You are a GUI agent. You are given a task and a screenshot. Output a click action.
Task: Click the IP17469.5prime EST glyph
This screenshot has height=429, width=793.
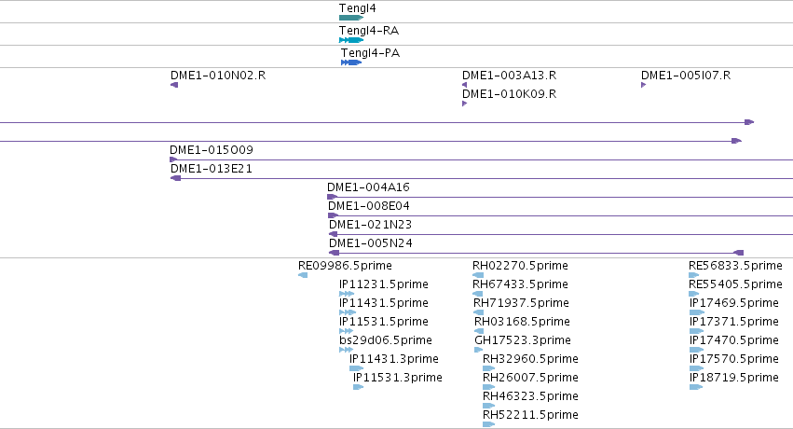click(x=696, y=312)
